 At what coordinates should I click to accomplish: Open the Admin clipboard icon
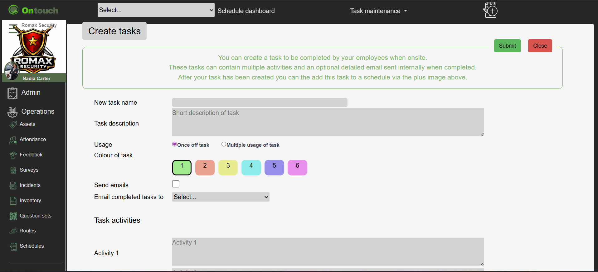pos(12,93)
